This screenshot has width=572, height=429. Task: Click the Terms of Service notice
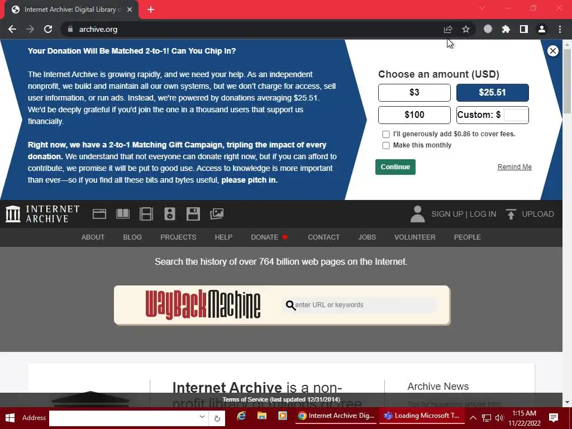281,399
